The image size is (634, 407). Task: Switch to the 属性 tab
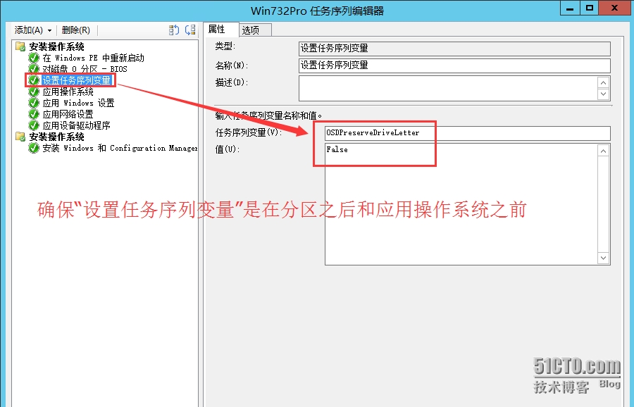pos(220,29)
